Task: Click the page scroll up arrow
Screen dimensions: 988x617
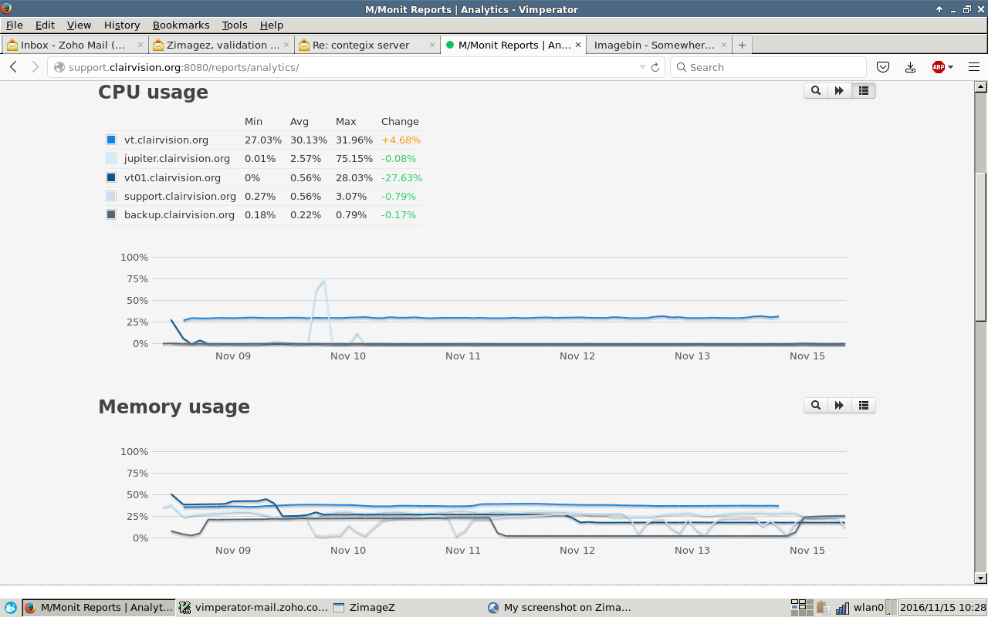Action: click(981, 87)
